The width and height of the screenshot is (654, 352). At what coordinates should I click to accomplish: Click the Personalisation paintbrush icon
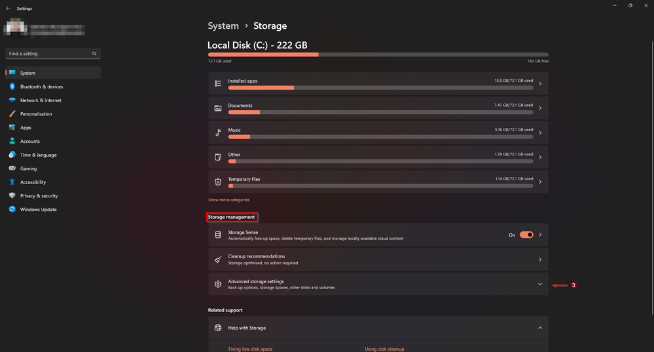(x=12, y=114)
